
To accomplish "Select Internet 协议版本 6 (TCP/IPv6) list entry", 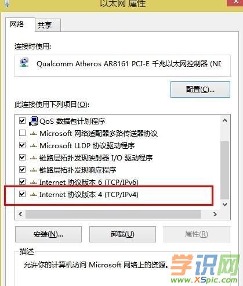I will (89, 182).
